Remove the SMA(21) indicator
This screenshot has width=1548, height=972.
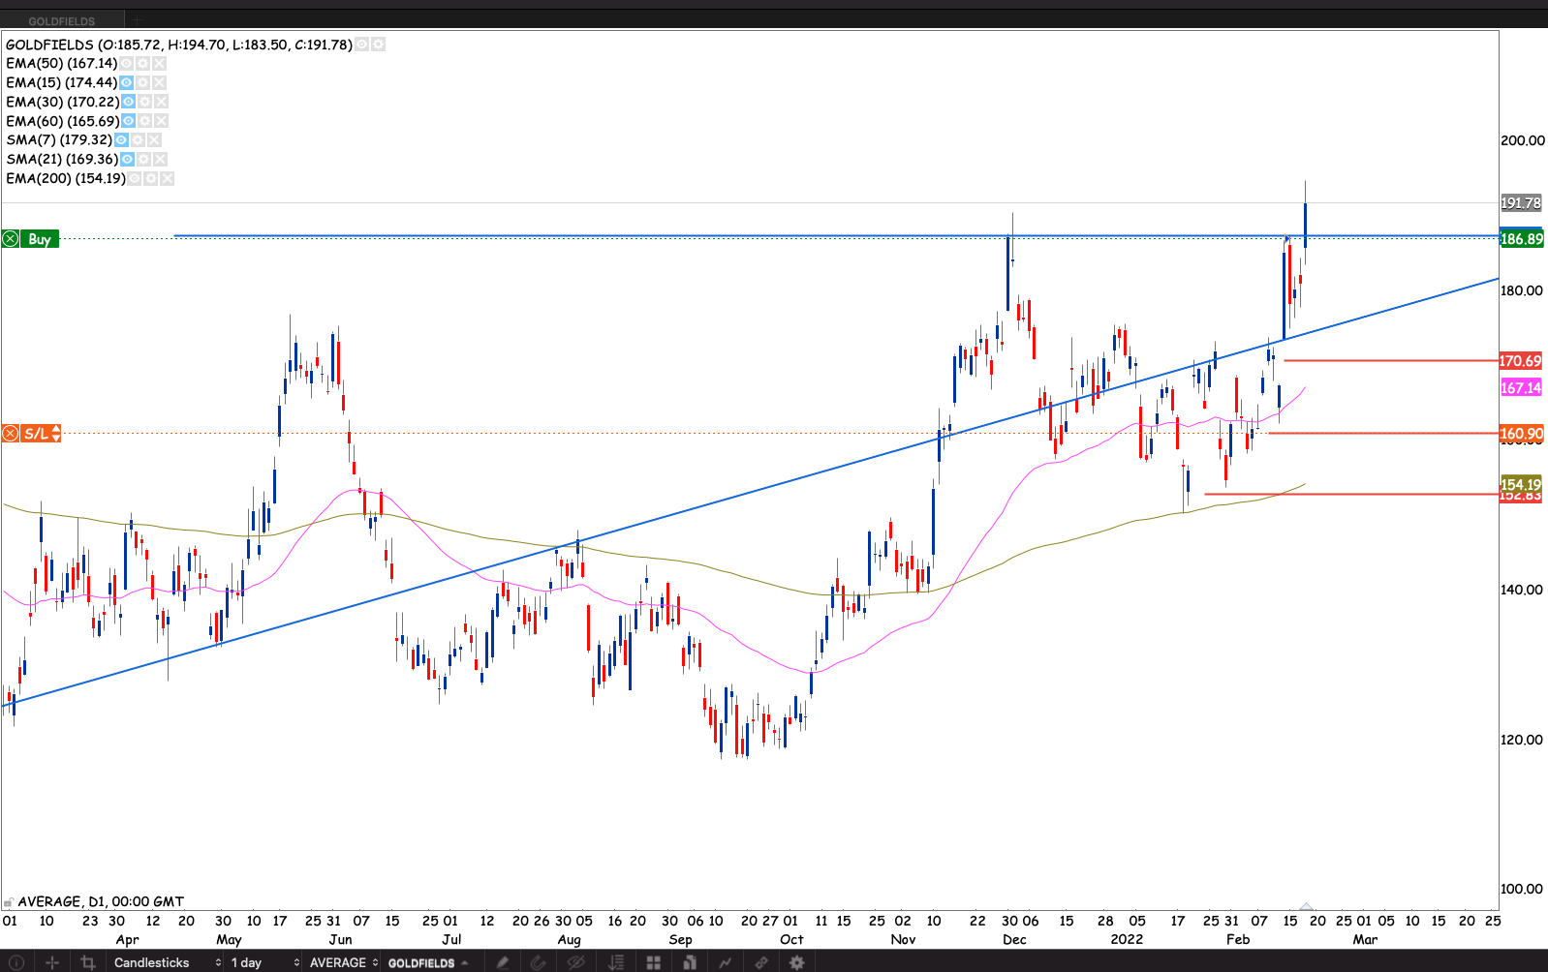pos(160,160)
